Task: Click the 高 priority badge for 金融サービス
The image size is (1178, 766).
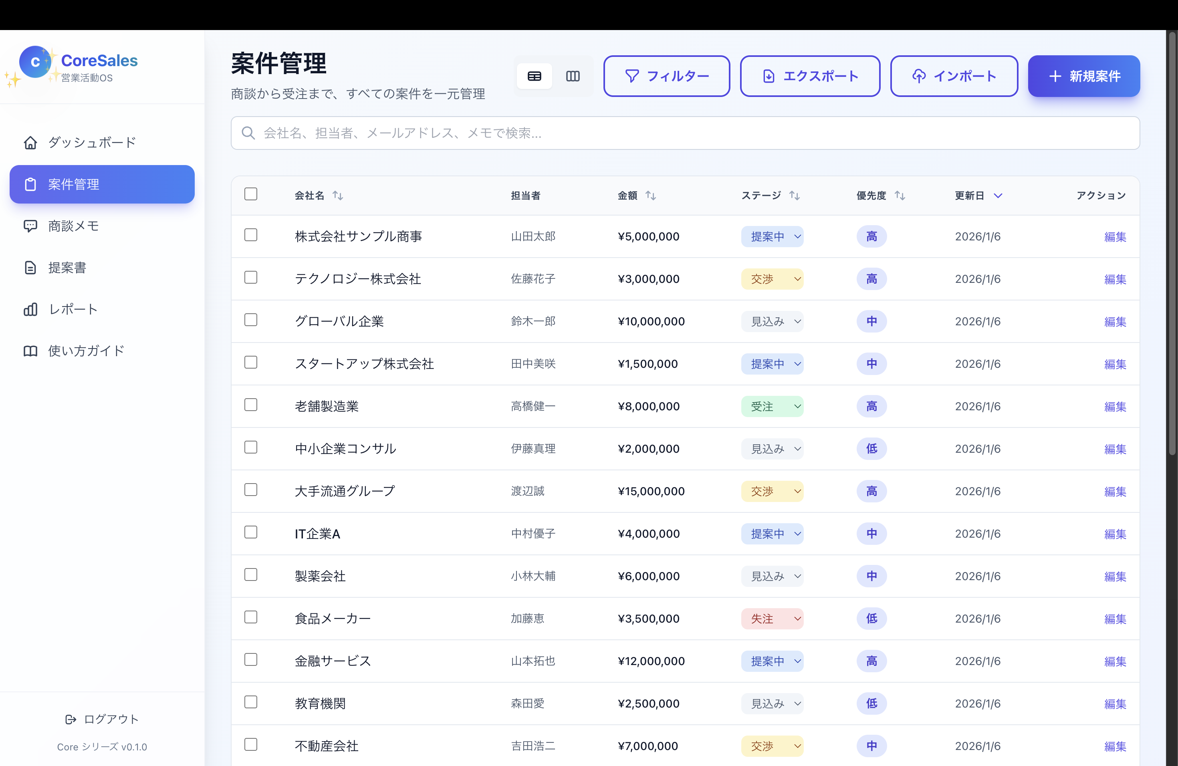Action: (871, 661)
